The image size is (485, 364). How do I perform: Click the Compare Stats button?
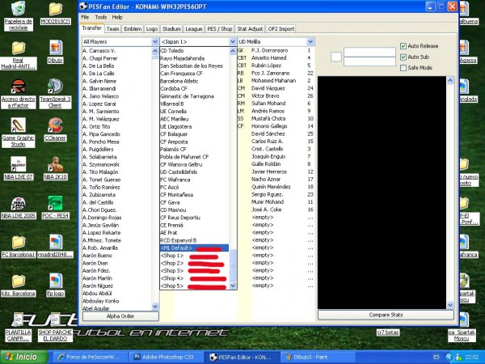coord(386,315)
